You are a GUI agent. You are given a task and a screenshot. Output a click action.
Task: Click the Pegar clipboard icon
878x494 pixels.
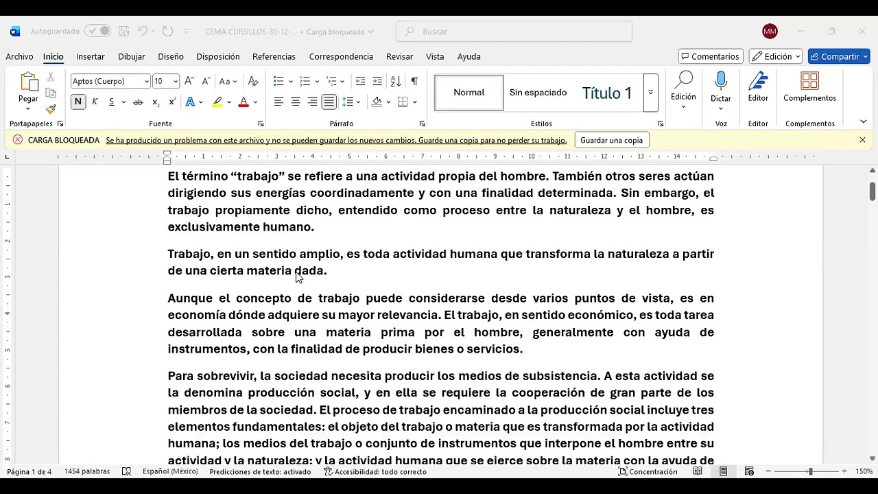[28, 82]
